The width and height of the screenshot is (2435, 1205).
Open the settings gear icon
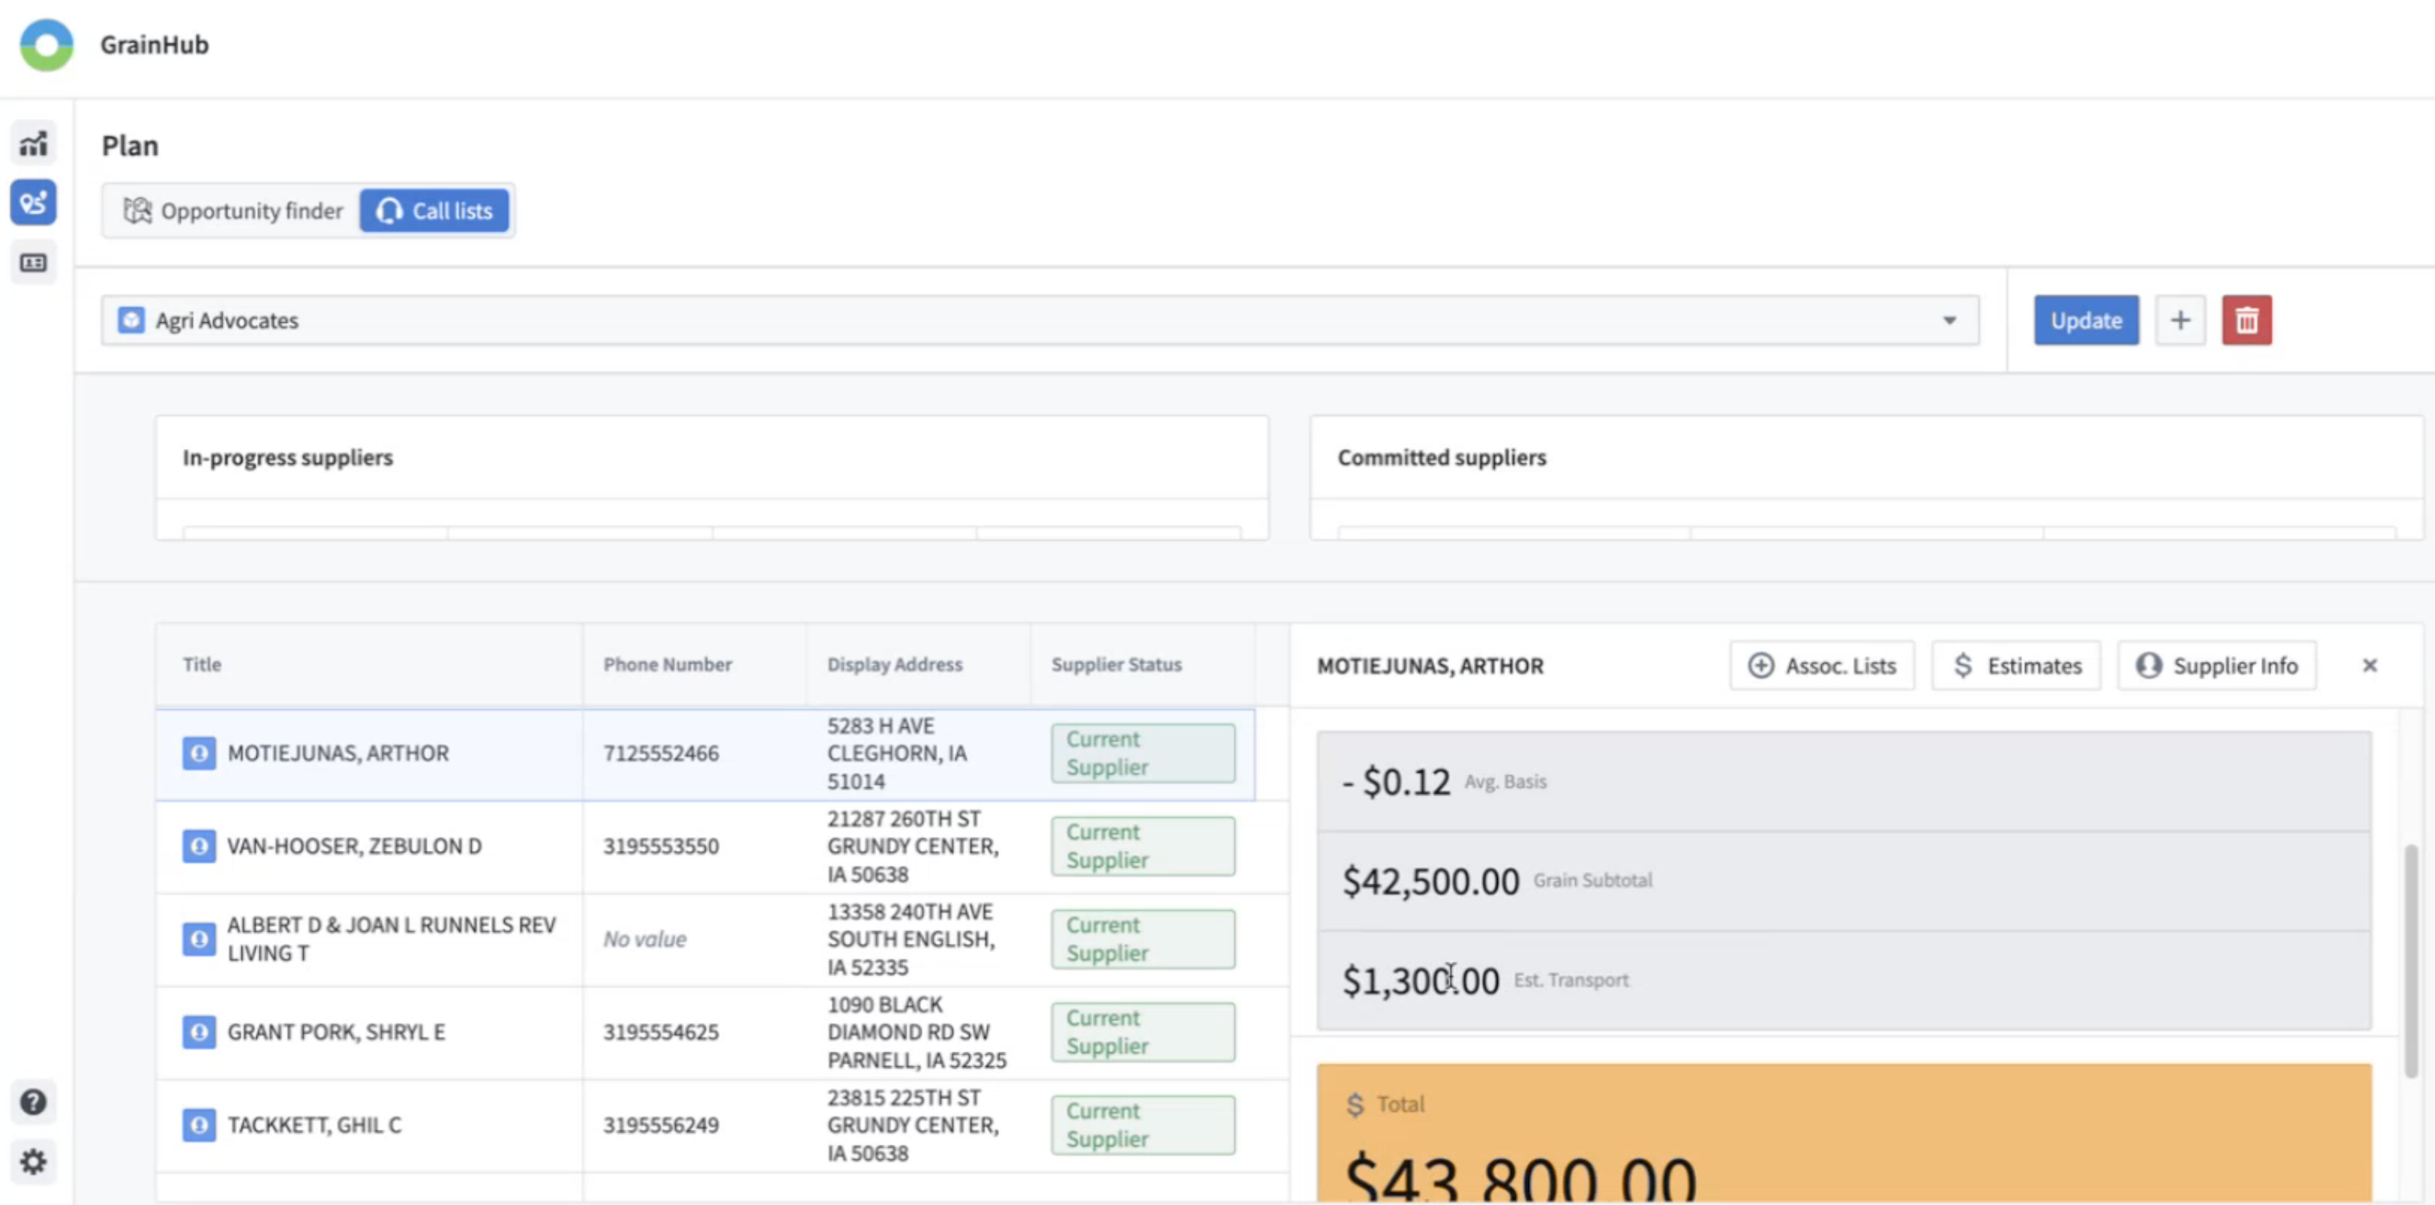point(33,1162)
